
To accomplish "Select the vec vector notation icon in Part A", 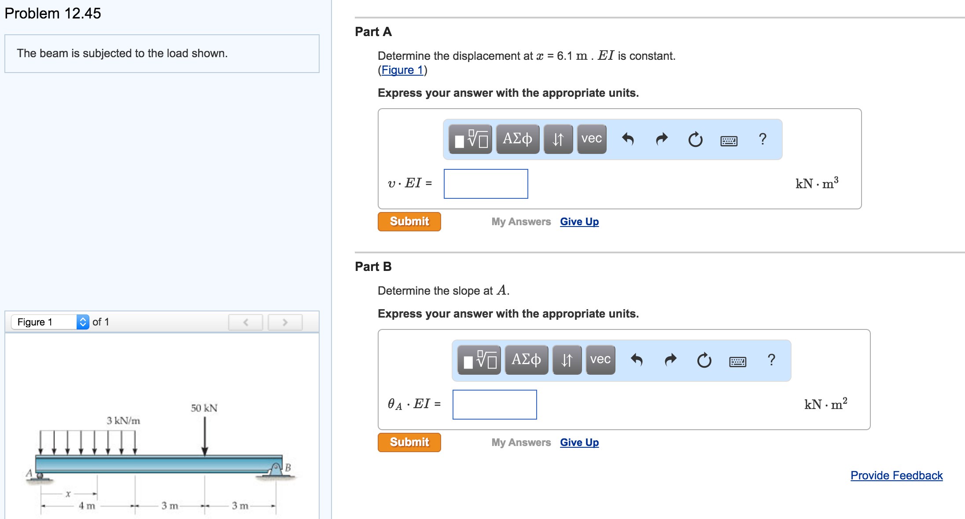I will click(x=591, y=139).
